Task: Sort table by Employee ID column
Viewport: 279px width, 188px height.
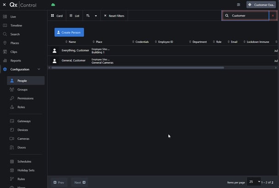Action: (164, 42)
